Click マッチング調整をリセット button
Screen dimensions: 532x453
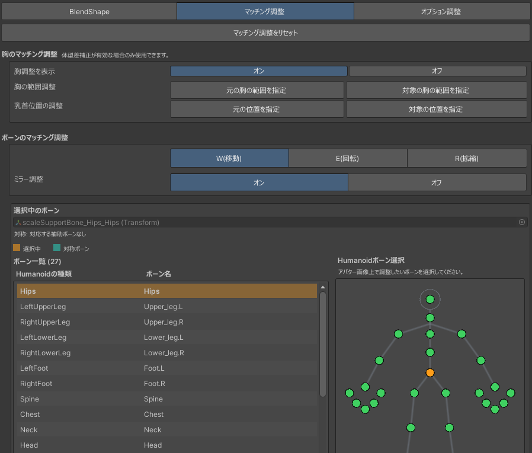point(265,33)
